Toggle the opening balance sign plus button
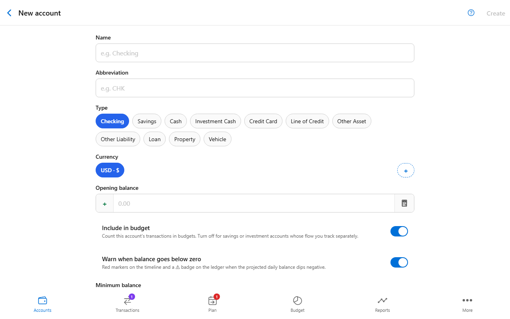 tap(105, 203)
